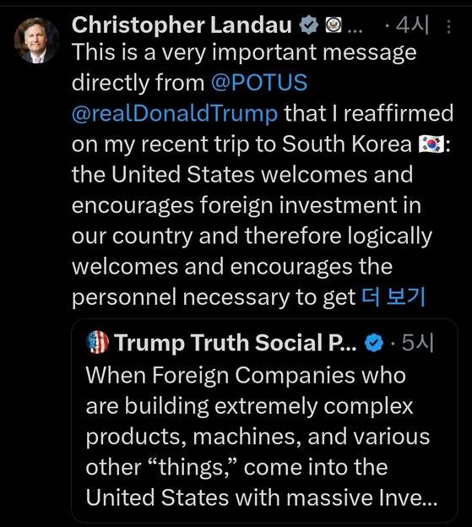Click the State Department seal affiliation badge
The image size is (472, 527).
(334, 25)
